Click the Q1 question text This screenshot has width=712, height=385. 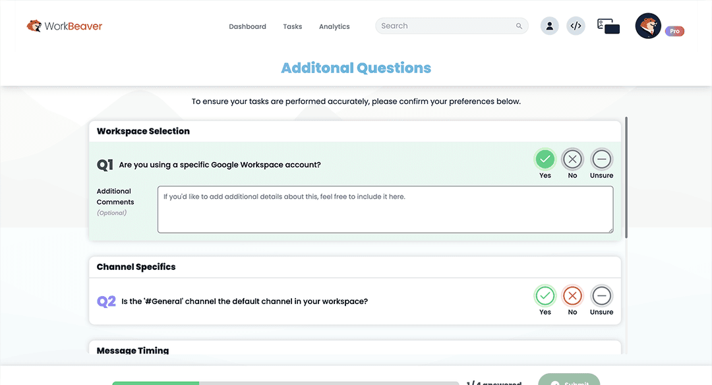click(220, 165)
